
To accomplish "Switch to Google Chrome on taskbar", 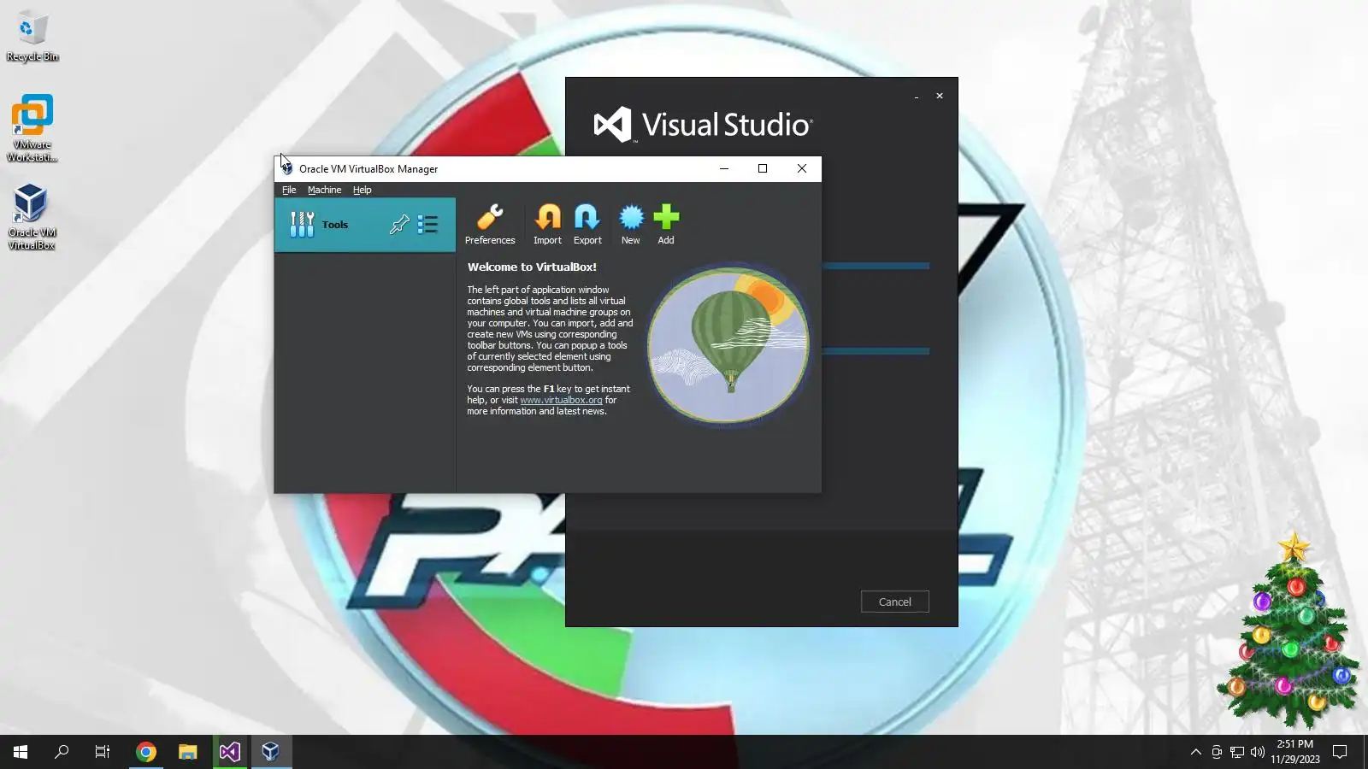I will (x=146, y=752).
